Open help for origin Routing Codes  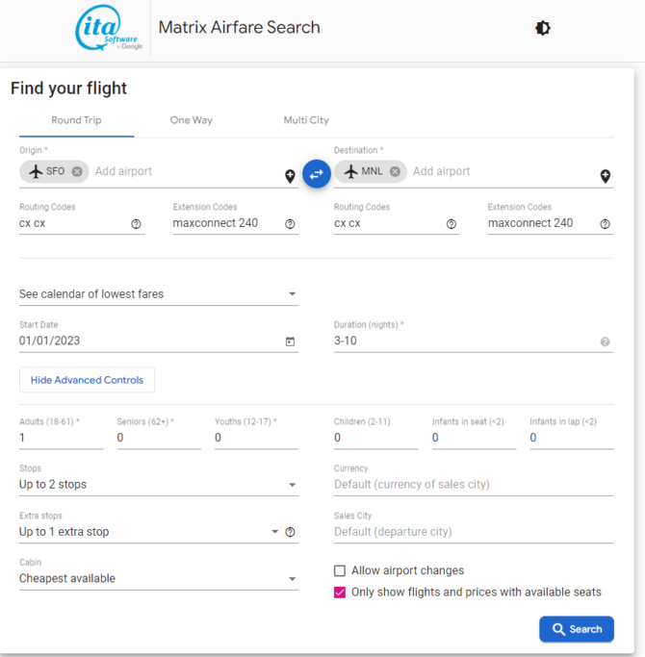coord(136,224)
